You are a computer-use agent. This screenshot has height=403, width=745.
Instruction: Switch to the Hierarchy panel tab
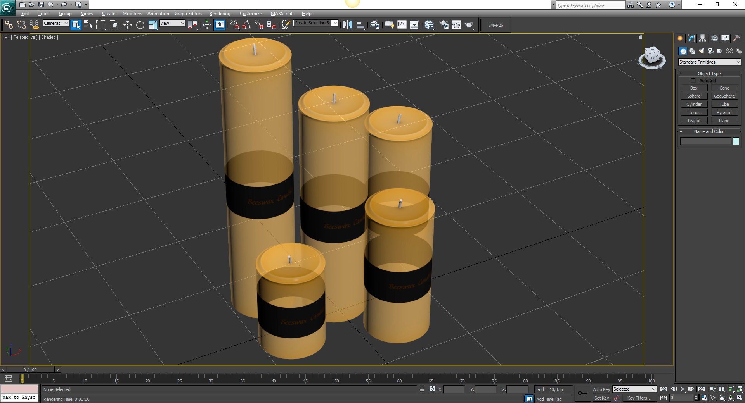[x=703, y=38]
